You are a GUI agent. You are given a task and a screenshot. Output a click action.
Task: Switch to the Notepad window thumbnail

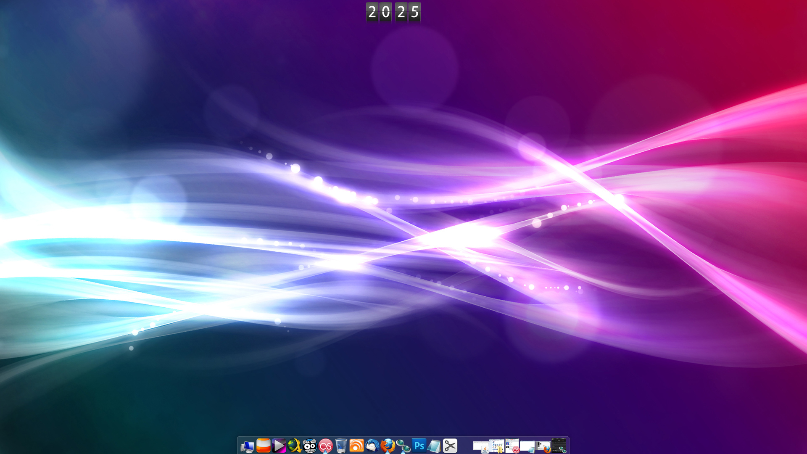[527, 446]
